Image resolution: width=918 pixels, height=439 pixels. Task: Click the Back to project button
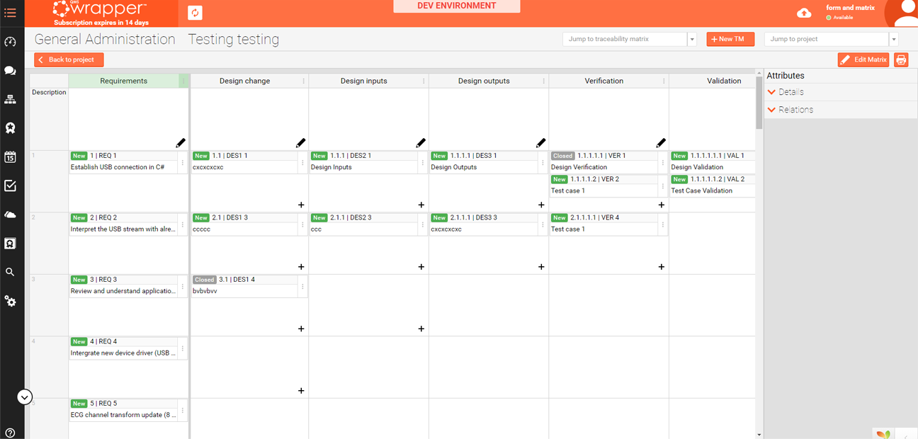(x=68, y=60)
